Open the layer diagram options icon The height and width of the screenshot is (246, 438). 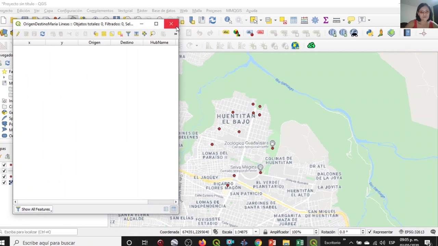click(237, 33)
